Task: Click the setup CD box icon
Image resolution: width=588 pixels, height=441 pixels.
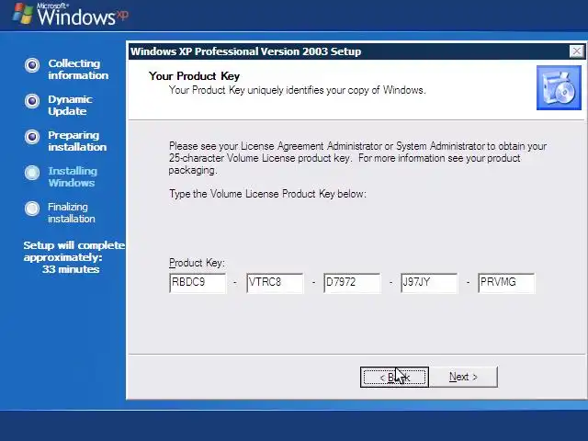Action: pyautogui.click(x=559, y=88)
